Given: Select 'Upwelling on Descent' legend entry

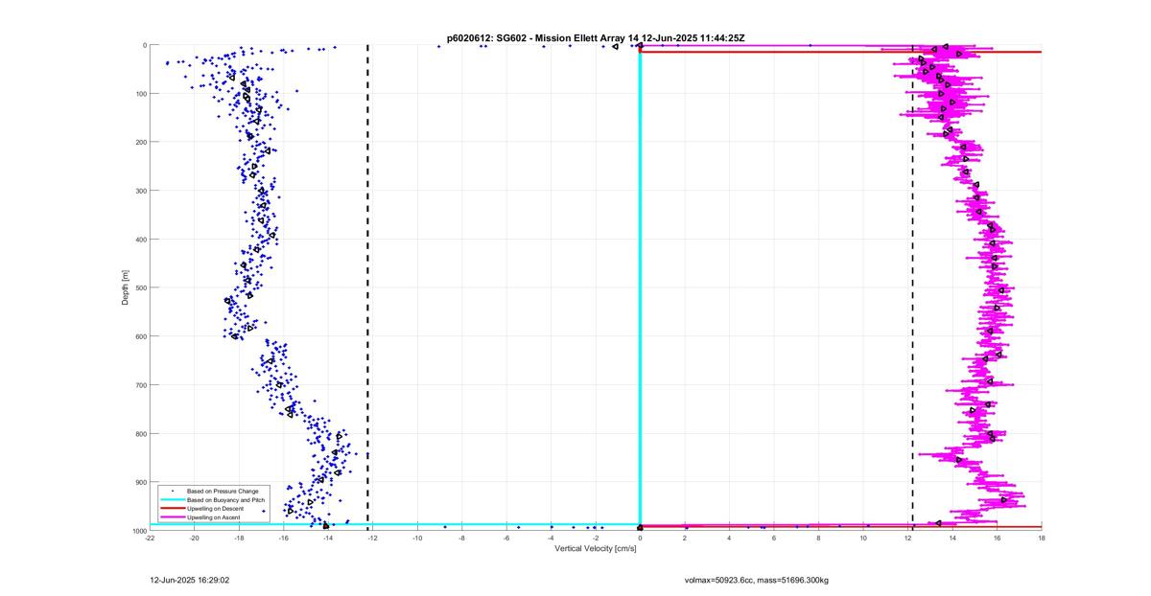Looking at the screenshot, I should pos(217,509).
